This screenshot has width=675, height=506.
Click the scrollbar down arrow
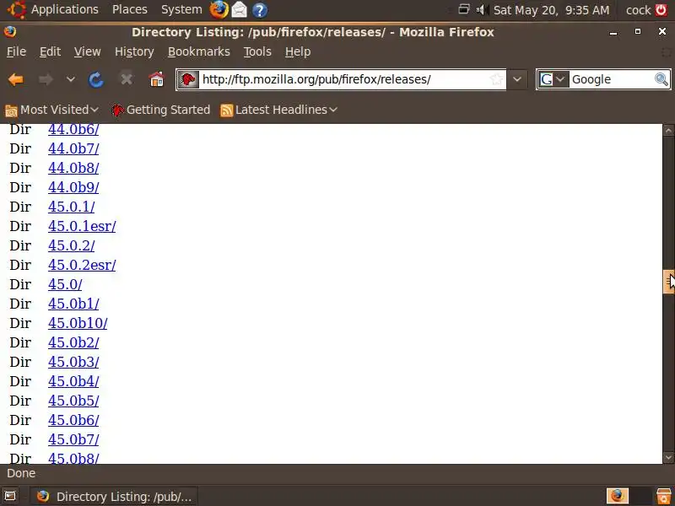[668, 458]
